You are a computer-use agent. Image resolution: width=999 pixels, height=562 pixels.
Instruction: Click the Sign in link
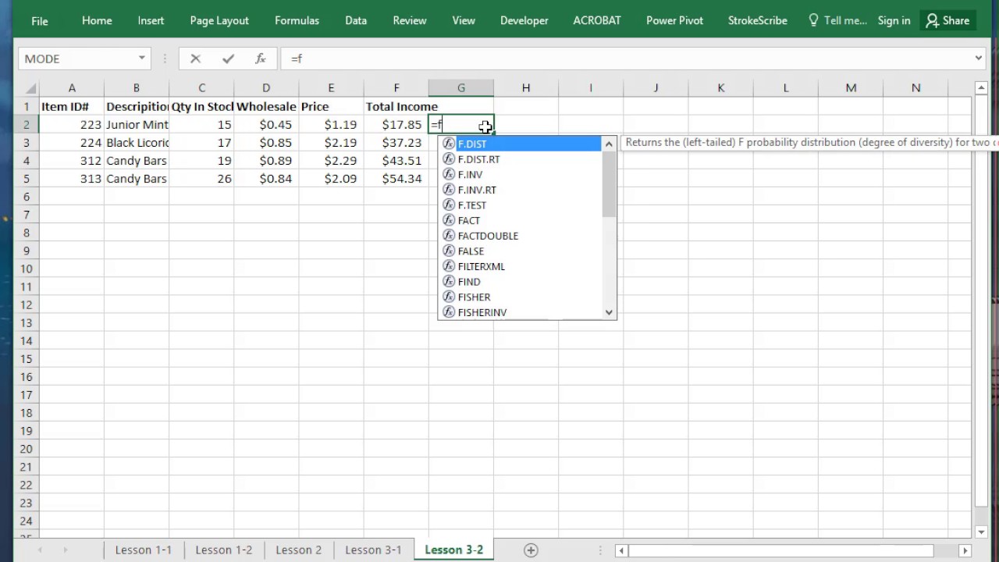pyautogui.click(x=894, y=21)
